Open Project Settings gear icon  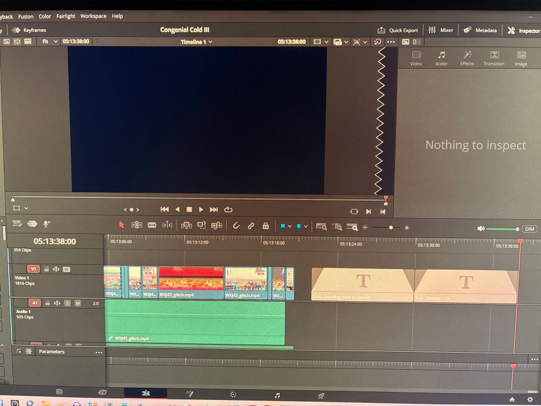coord(530,400)
